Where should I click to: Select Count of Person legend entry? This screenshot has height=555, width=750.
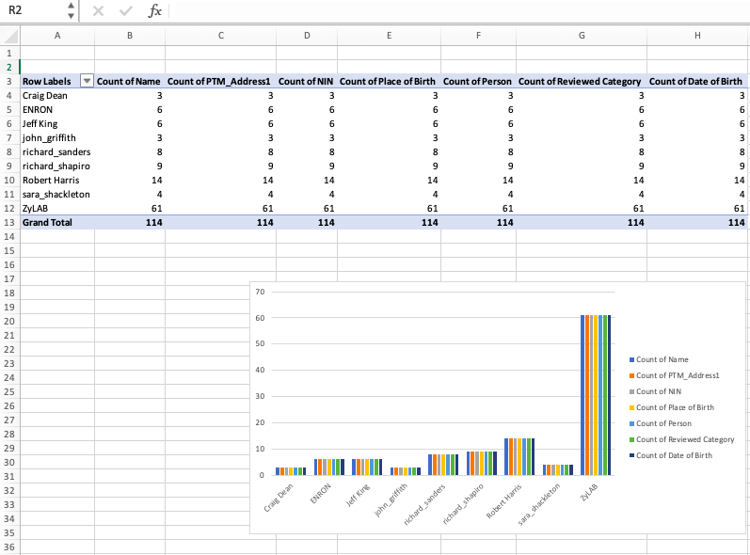661,423
